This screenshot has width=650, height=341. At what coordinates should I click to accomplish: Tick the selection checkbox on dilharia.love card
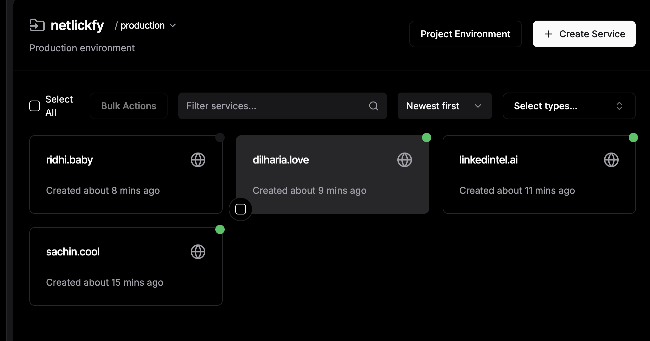pos(240,209)
